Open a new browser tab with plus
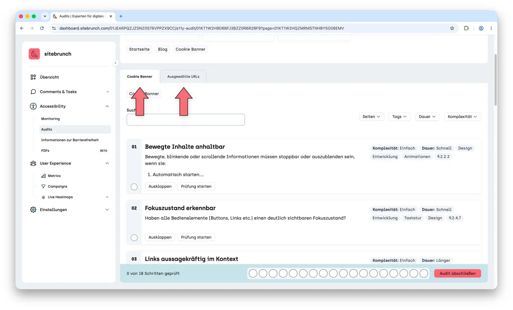513x310 pixels. tap(121, 16)
